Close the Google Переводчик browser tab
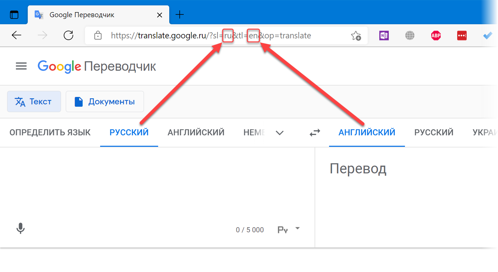 pyautogui.click(x=160, y=15)
